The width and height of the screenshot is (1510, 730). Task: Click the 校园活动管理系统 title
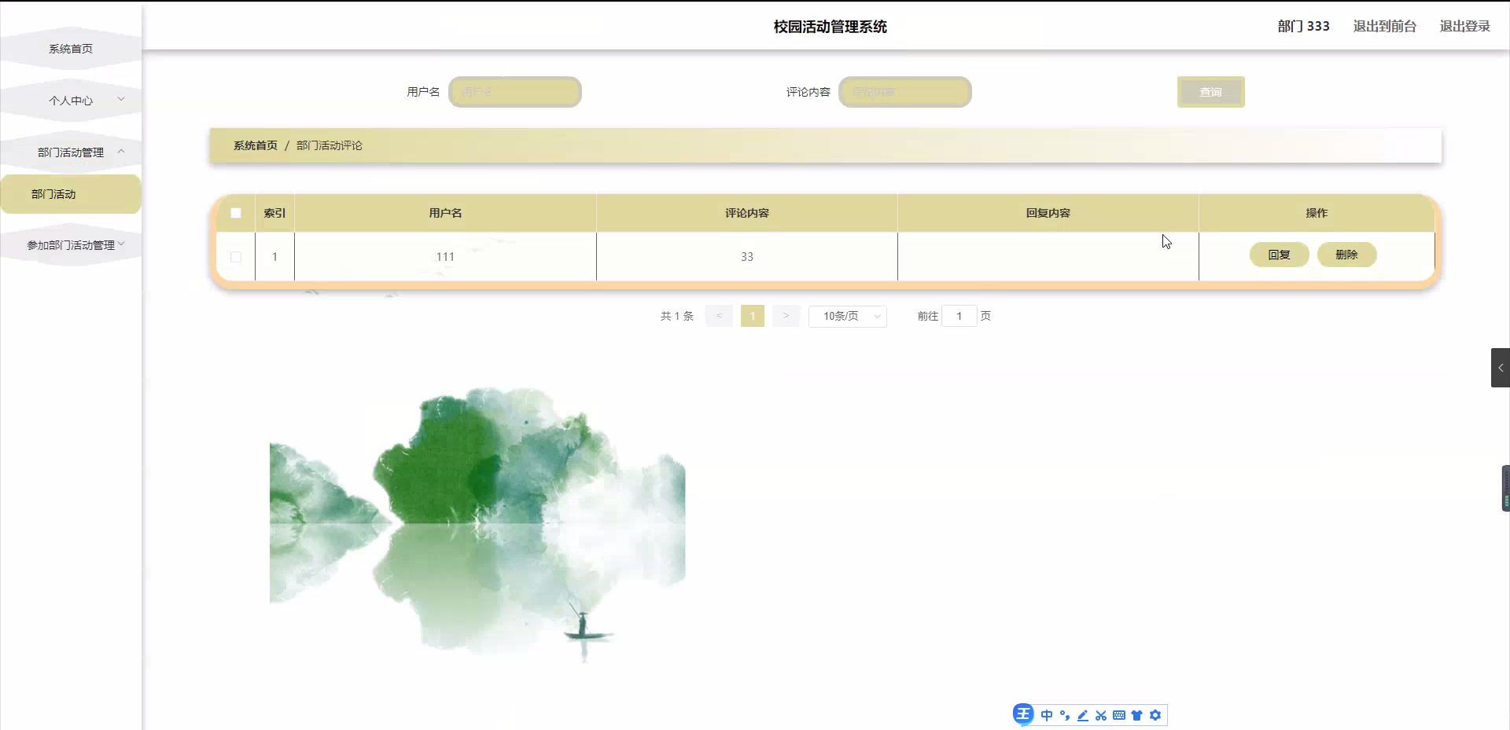pyautogui.click(x=830, y=27)
